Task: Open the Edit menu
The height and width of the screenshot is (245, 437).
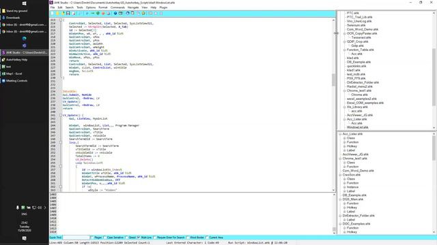Action: click(x=60, y=7)
